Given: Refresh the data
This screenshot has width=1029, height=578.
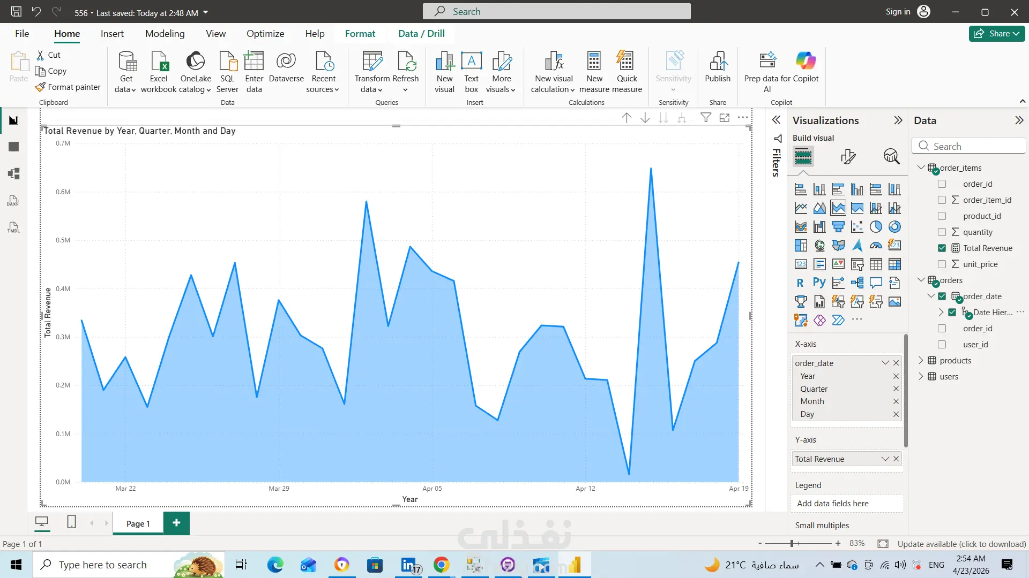Looking at the screenshot, I should point(406,72).
